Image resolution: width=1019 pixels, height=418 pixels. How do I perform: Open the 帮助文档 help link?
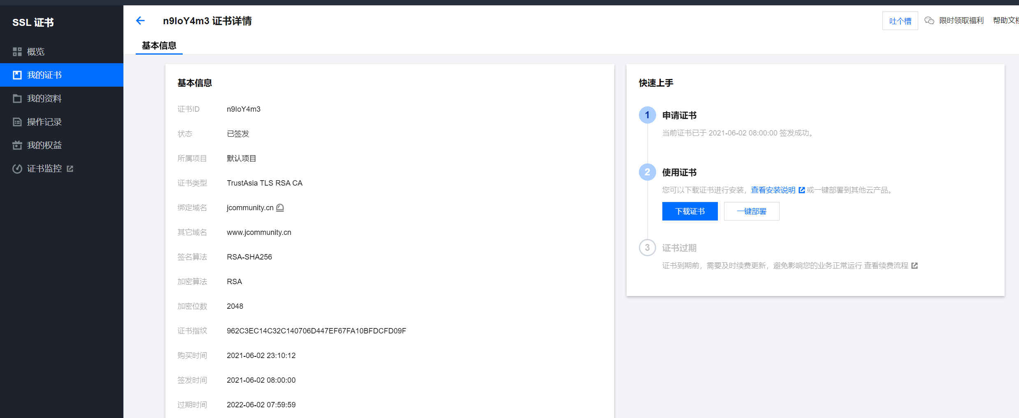click(x=1005, y=20)
